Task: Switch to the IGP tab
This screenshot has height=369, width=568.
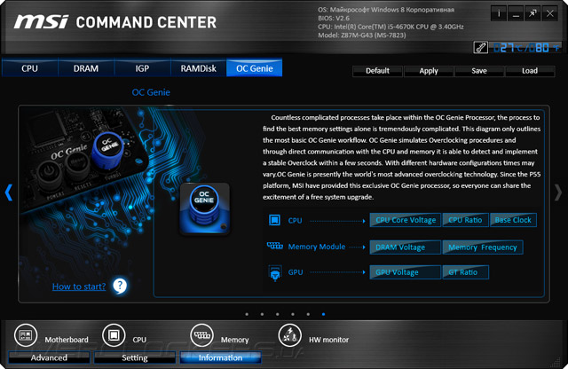Action: (142, 68)
